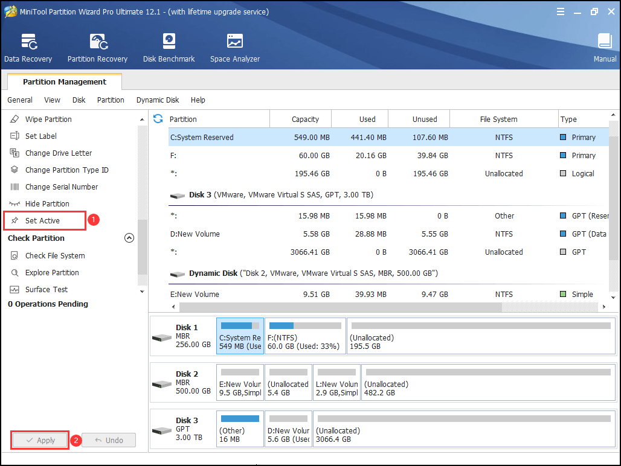
Task: Select the Partition Management tab
Action: point(65,82)
